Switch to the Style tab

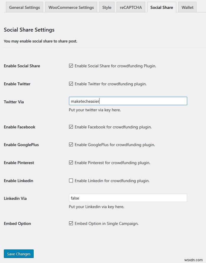[x=107, y=7]
